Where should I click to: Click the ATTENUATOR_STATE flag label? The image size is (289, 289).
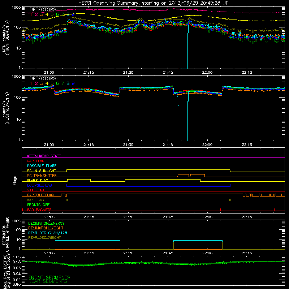tap(44, 156)
